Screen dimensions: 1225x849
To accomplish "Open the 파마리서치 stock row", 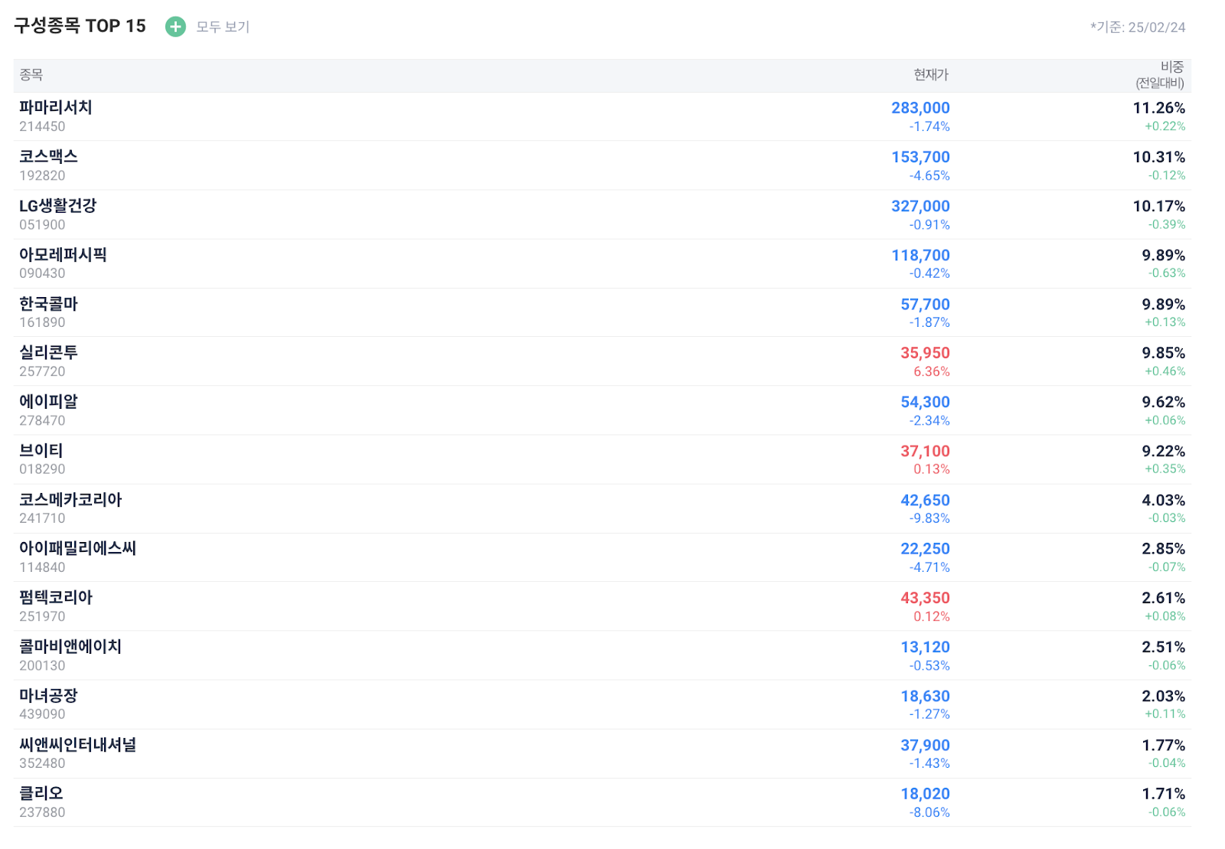I will (603, 116).
